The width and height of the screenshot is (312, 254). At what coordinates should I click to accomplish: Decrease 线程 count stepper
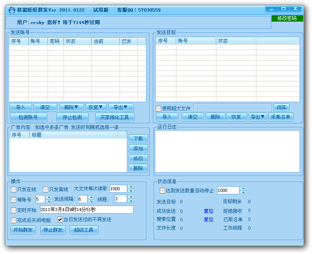(x=131, y=201)
